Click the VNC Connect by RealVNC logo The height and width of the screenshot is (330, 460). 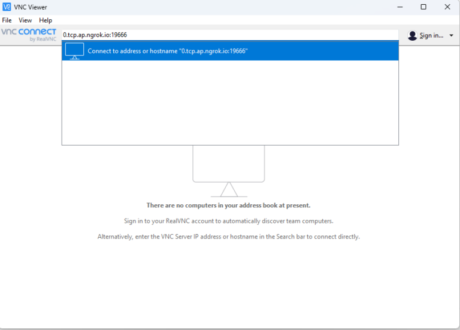[29, 35]
